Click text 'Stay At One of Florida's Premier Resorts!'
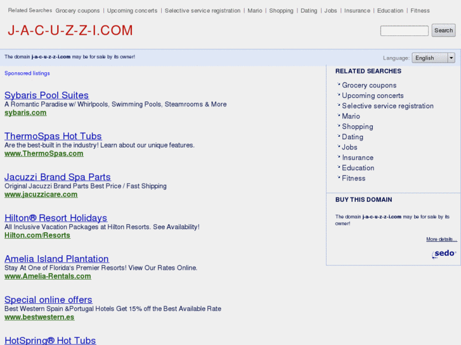Screen dimensions: 461x345 [x=65, y=268]
